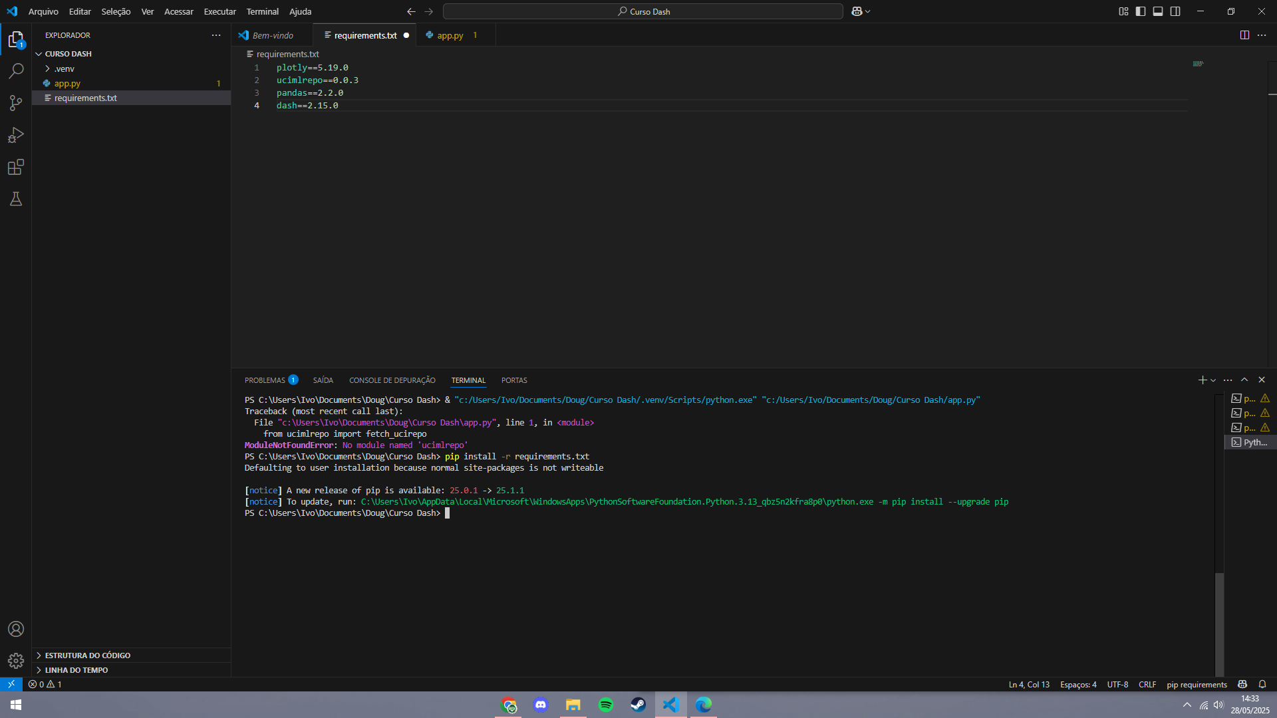Open terminal panel more actions ellipsis
Image resolution: width=1277 pixels, height=718 pixels.
(x=1228, y=380)
